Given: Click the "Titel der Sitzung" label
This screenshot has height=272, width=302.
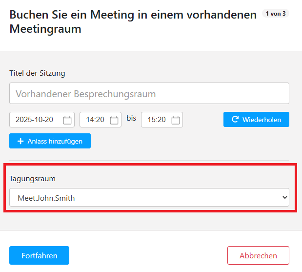Looking at the screenshot, I should pyautogui.click(x=37, y=73).
